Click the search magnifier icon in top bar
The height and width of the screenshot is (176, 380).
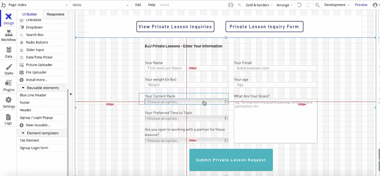click(x=317, y=5)
